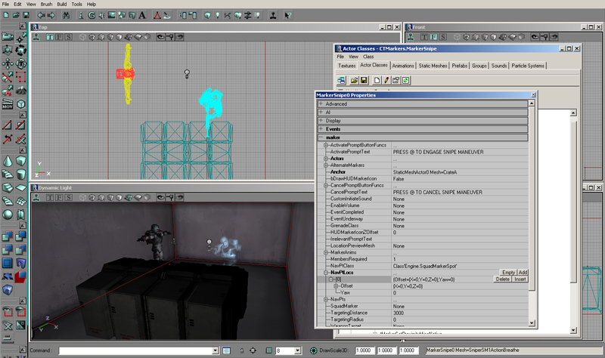605x358 pixels.
Task: Expand the MarkerAnims property row
Action: pyautogui.click(x=326, y=252)
